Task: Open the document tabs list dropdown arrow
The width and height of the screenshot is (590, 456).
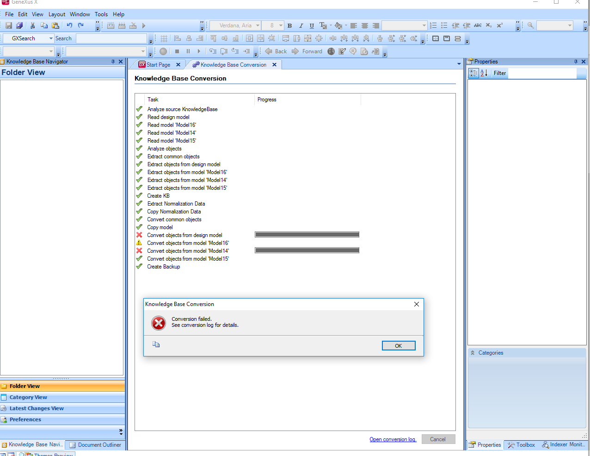Action: coord(459,64)
